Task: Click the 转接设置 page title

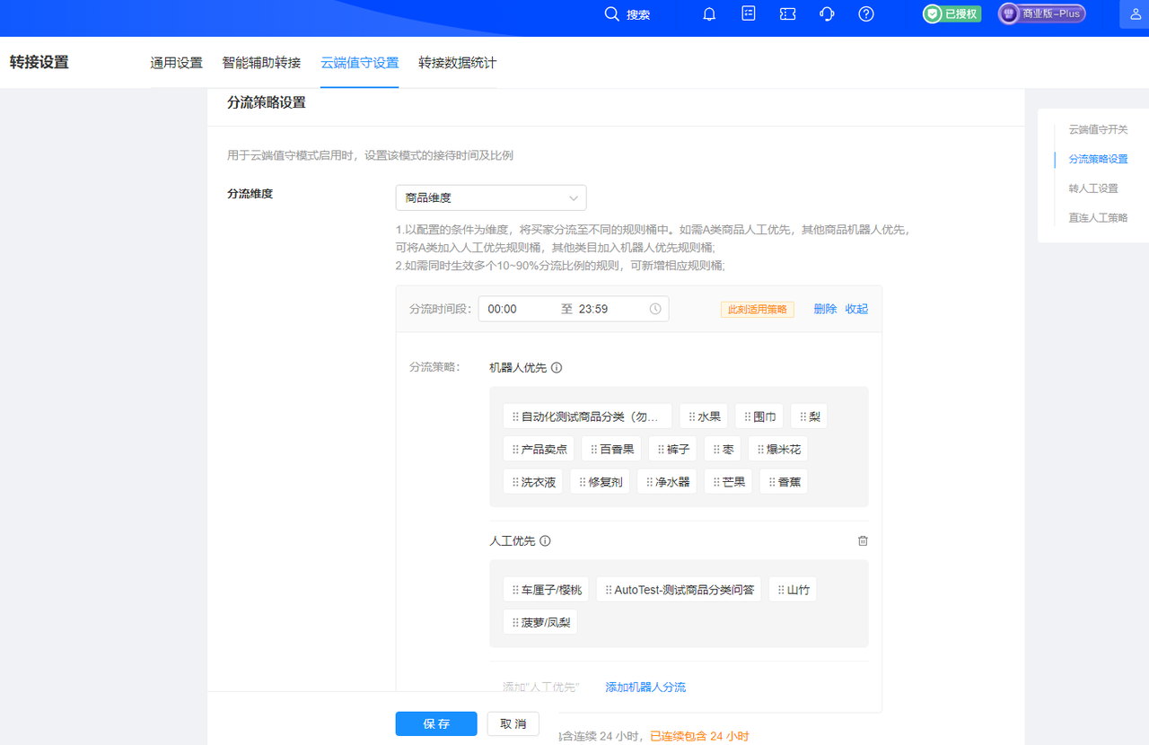Action: pos(39,63)
